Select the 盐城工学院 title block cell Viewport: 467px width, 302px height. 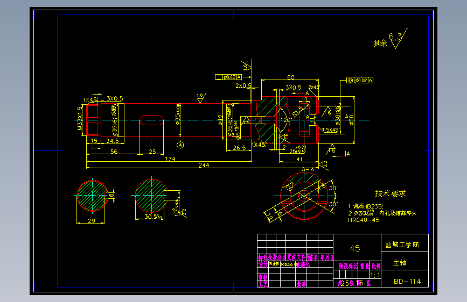[x=405, y=242]
